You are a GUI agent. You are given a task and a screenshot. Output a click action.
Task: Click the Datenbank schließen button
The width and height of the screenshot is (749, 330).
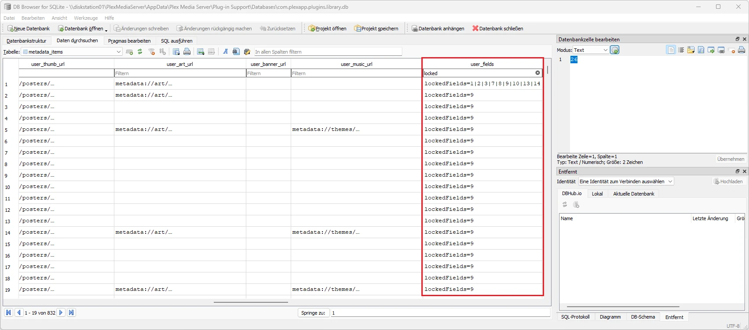coord(497,29)
